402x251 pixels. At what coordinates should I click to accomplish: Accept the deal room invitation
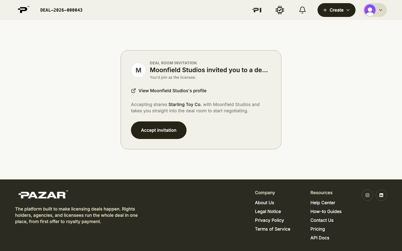click(159, 130)
